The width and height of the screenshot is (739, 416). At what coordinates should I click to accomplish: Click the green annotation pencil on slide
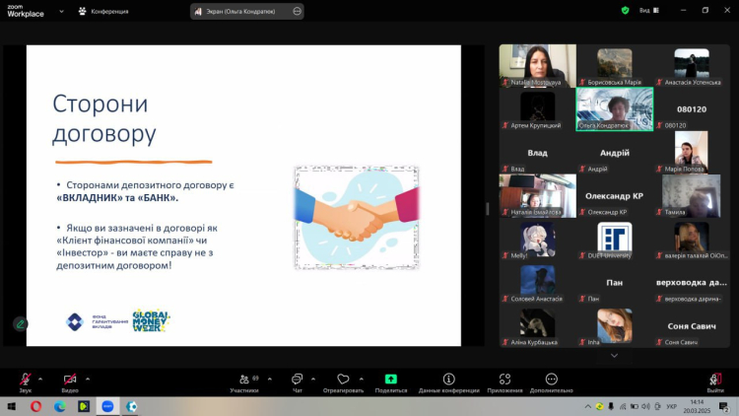point(20,323)
